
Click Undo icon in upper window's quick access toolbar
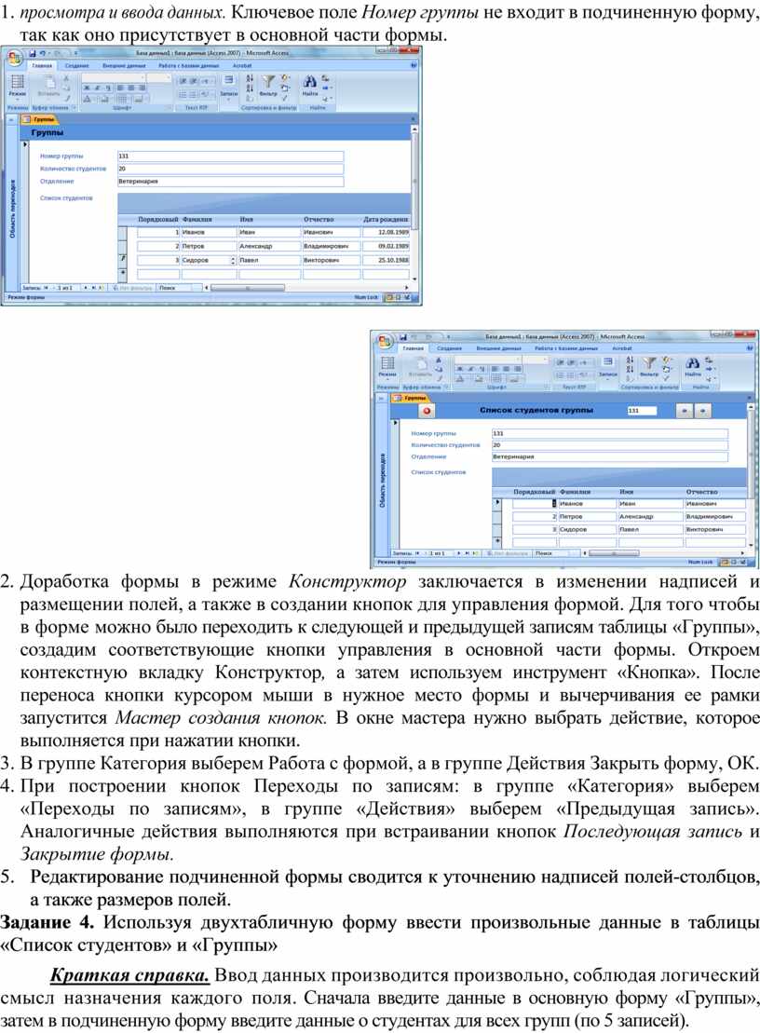coord(43,53)
